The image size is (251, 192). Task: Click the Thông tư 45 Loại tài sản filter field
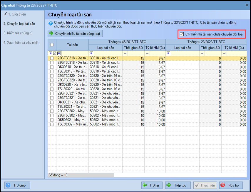(x=108, y=53)
